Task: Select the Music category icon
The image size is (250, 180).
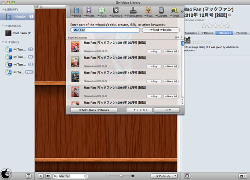Action: click(x=102, y=11)
